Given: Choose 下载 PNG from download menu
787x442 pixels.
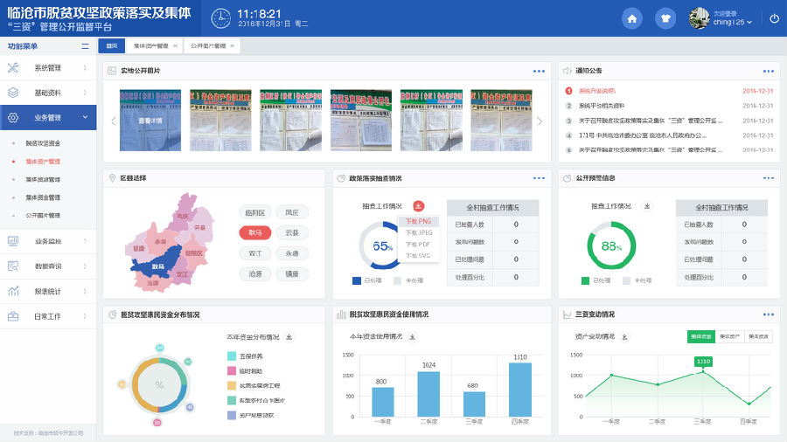Looking at the screenshot, I should pos(418,221).
